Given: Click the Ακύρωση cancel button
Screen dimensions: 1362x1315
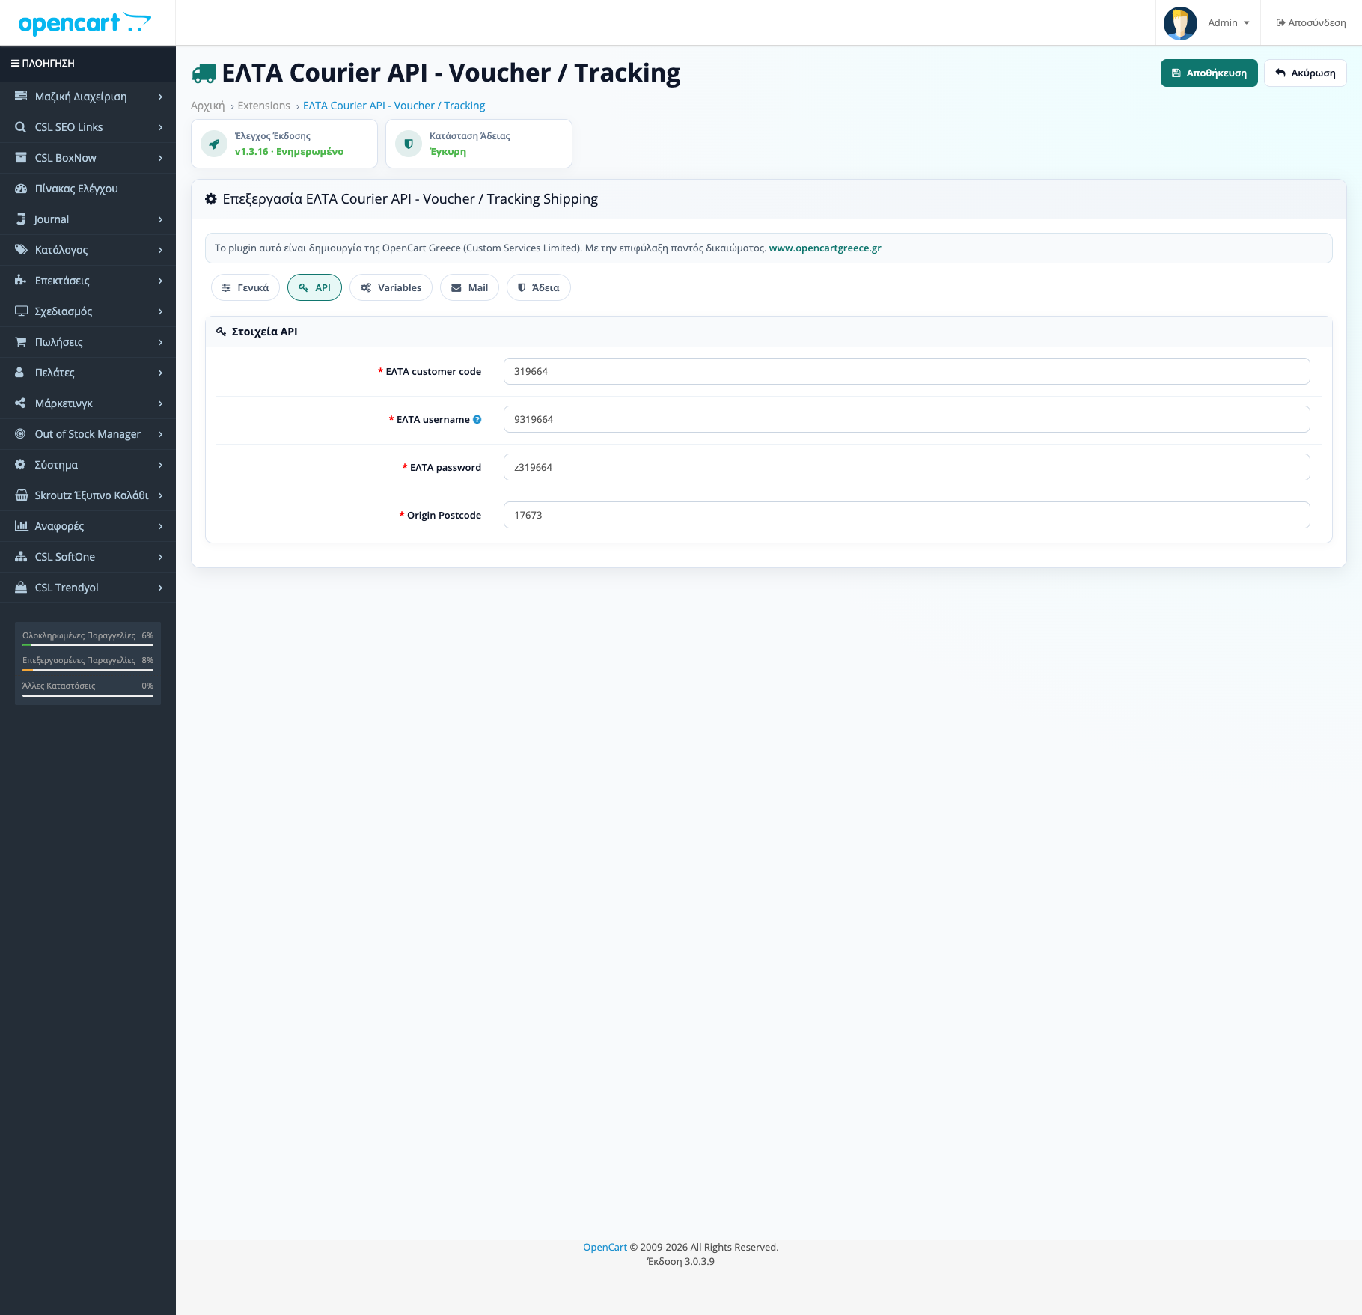Looking at the screenshot, I should click(1305, 73).
